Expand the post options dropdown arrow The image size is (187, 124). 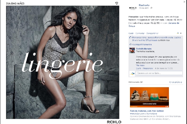181,33
